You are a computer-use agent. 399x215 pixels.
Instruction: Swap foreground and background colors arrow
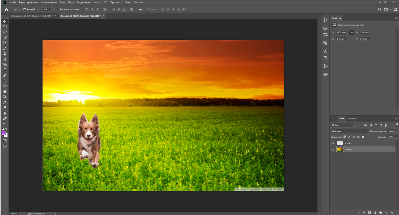pos(6,129)
